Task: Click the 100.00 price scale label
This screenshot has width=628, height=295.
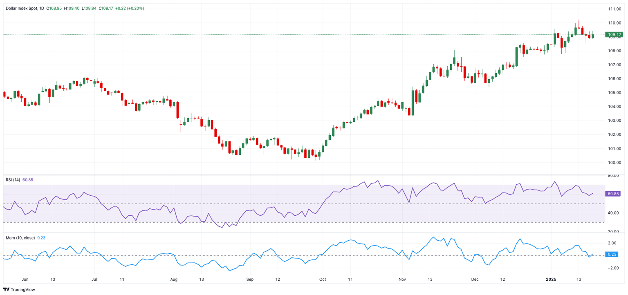Action: [x=615, y=163]
